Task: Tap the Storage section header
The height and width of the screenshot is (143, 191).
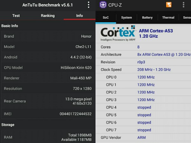Action: click(x=8, y=125)
